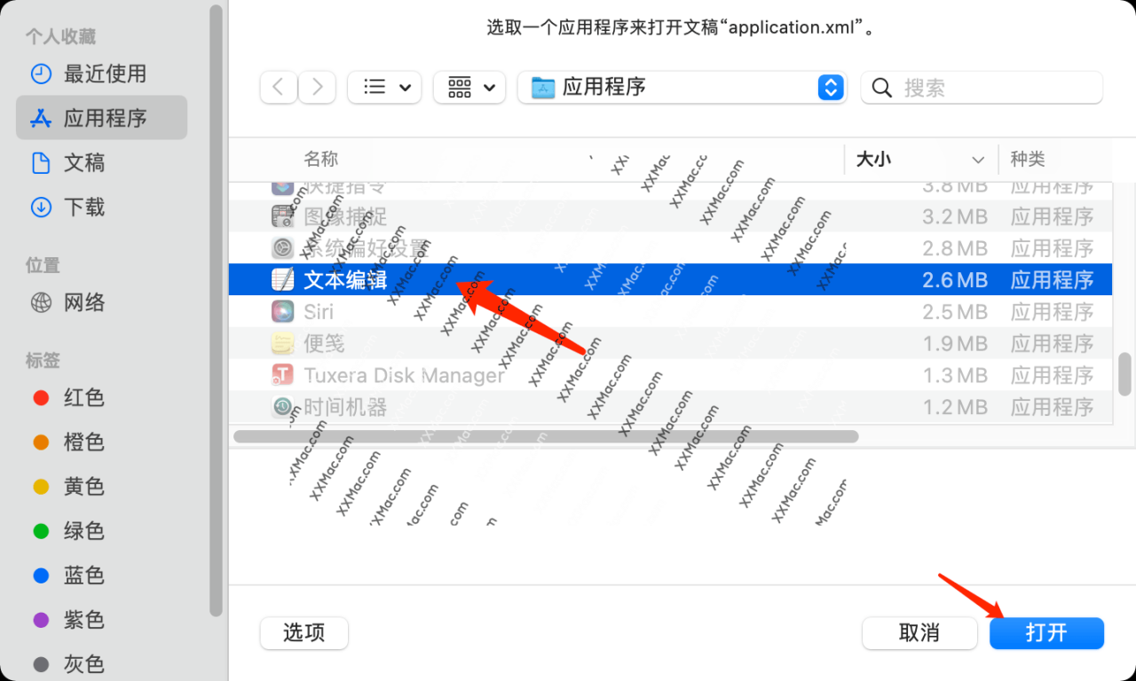Viewport: 1136px width, 681px height.
Task: Open the list view options dropdown
Action: point(384,87)
